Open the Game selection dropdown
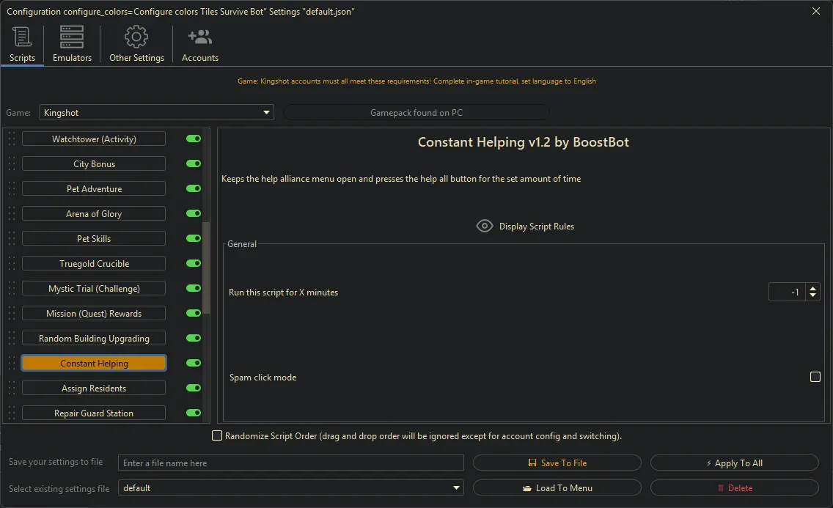Viewport: 833px width, 508px height. (x=265, y=112)
